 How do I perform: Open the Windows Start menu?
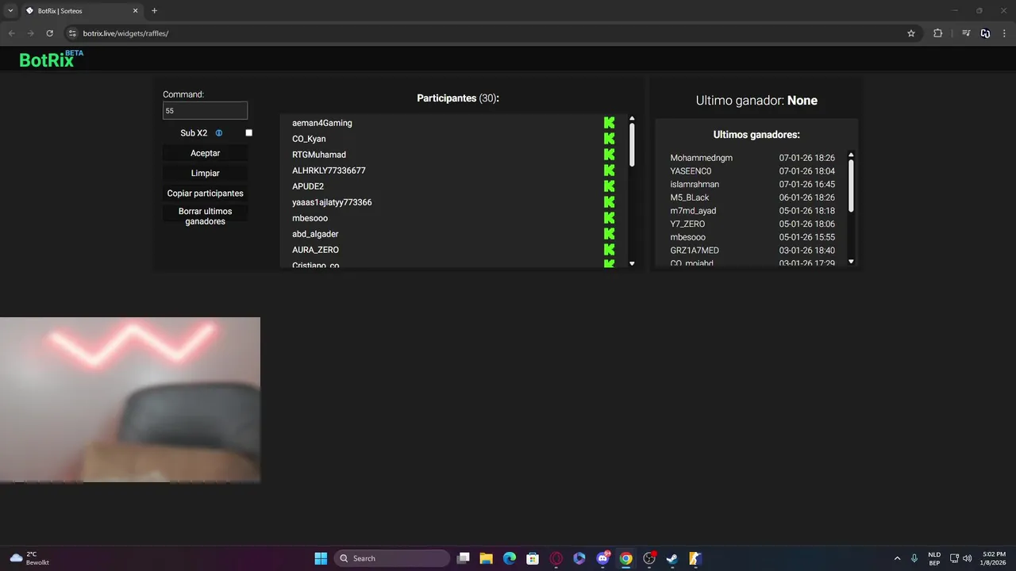[x=321, y=558]
